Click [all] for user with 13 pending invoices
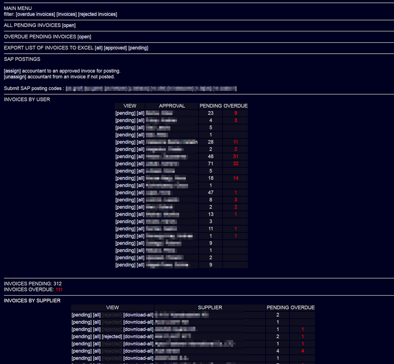Image resolution: width=394 pixels, height=364 pixels. tap(140, 214)
